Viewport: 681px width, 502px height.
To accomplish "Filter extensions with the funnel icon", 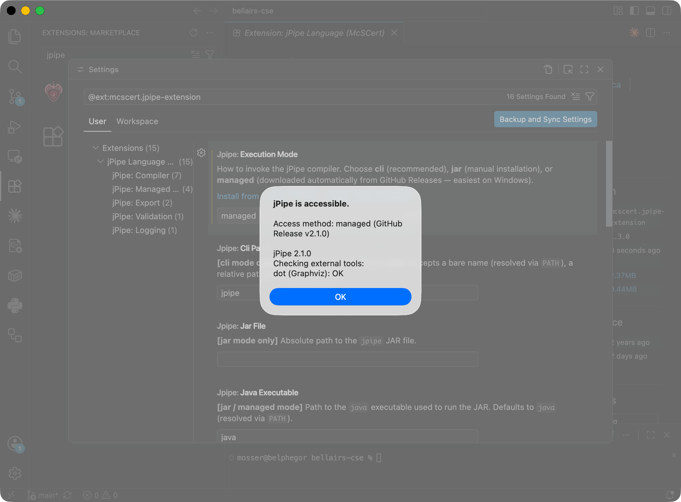I will [x=210, y=54].
